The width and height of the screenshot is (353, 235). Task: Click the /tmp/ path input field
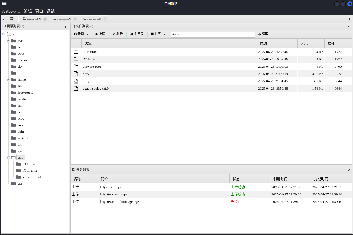click(x=213, y=34)
